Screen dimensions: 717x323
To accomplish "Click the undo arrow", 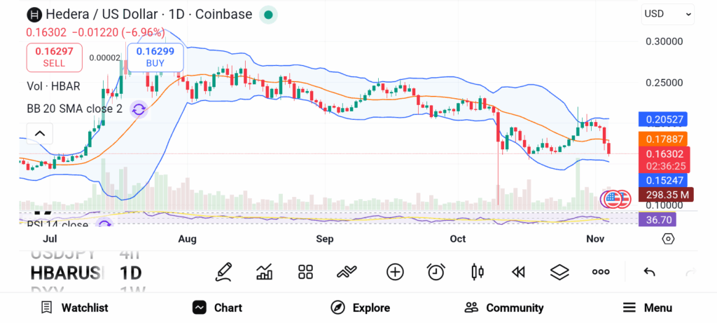I will 649,272.
